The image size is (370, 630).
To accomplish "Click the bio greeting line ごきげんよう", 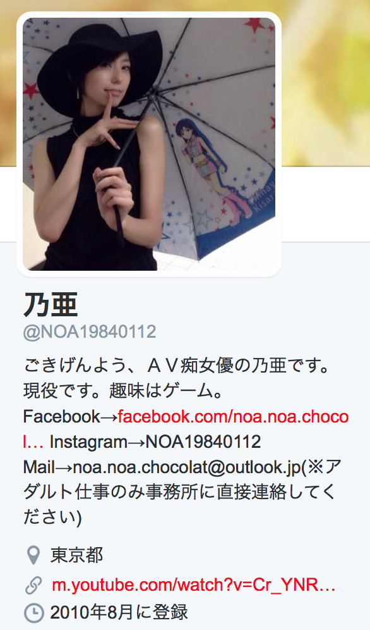I will pyautogui.click(x=177, y=366).
